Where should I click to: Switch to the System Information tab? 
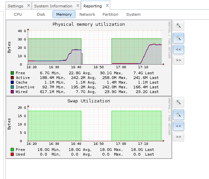pos(53,6)
